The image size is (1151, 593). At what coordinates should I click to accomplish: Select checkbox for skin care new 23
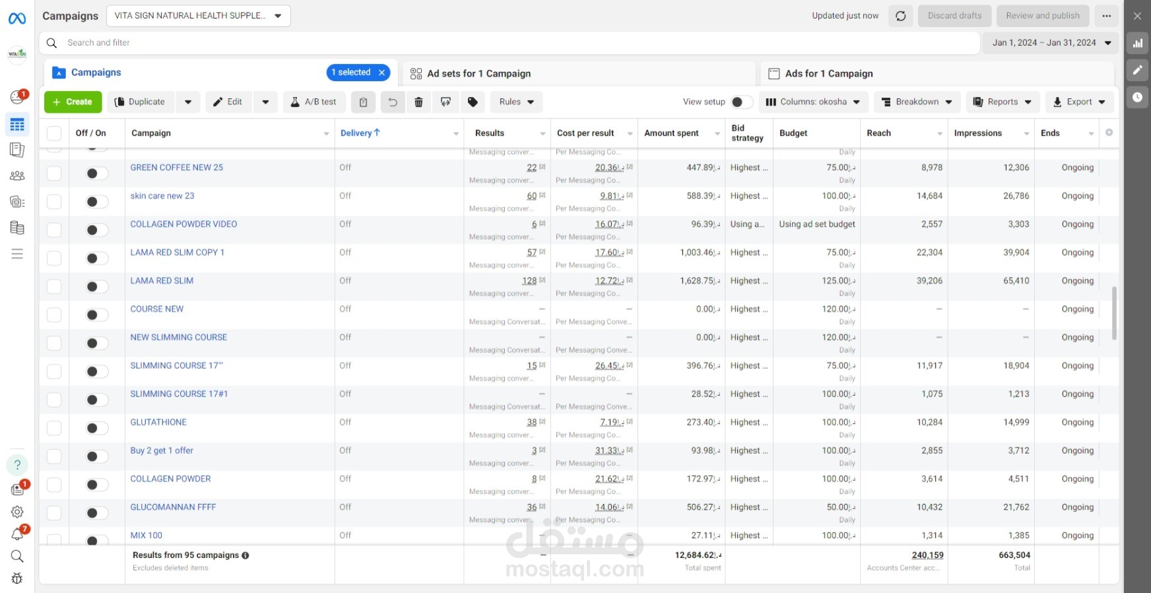point(54,202)
